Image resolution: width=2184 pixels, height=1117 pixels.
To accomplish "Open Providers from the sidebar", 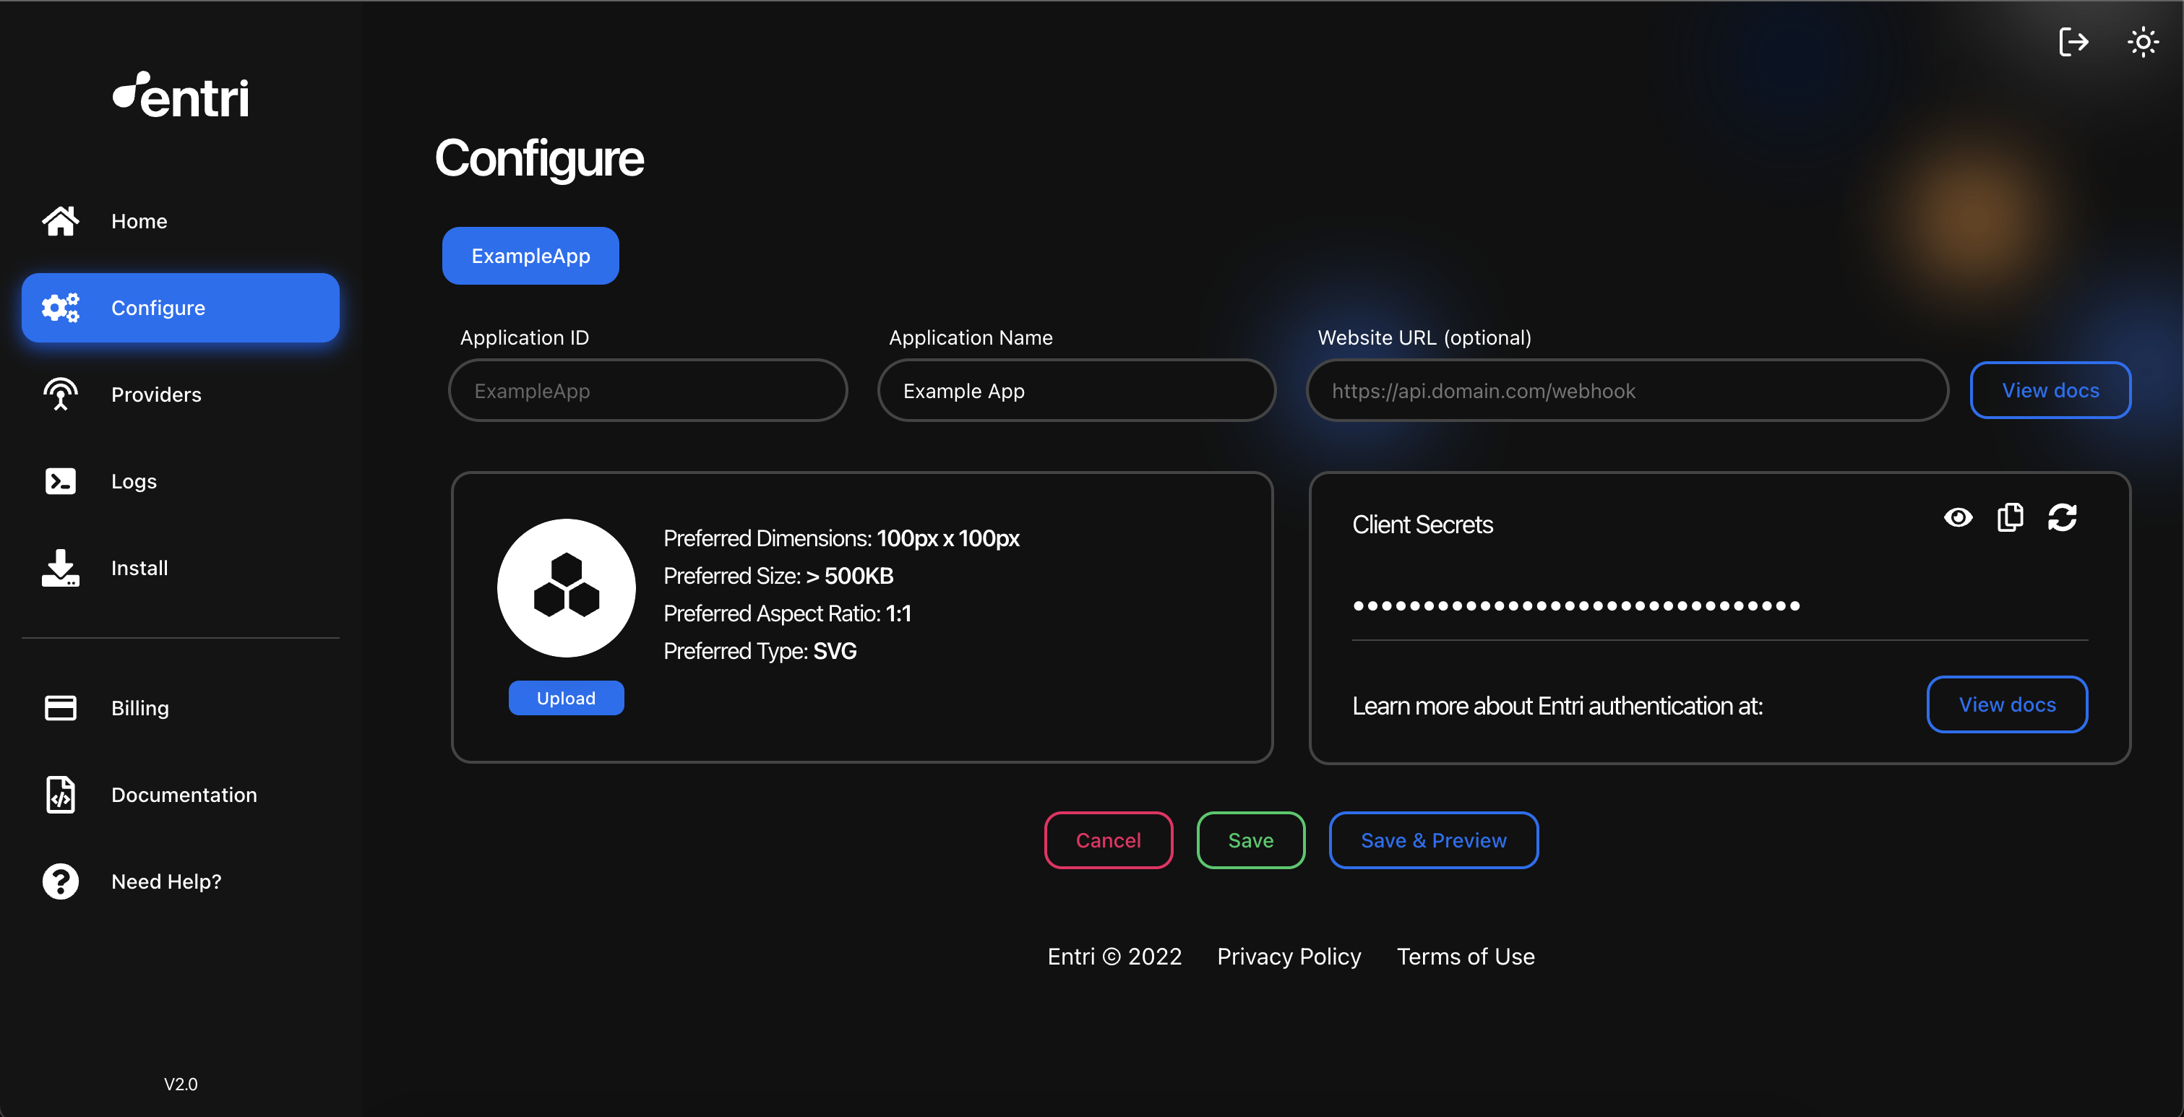I will [x=156, y=394].
